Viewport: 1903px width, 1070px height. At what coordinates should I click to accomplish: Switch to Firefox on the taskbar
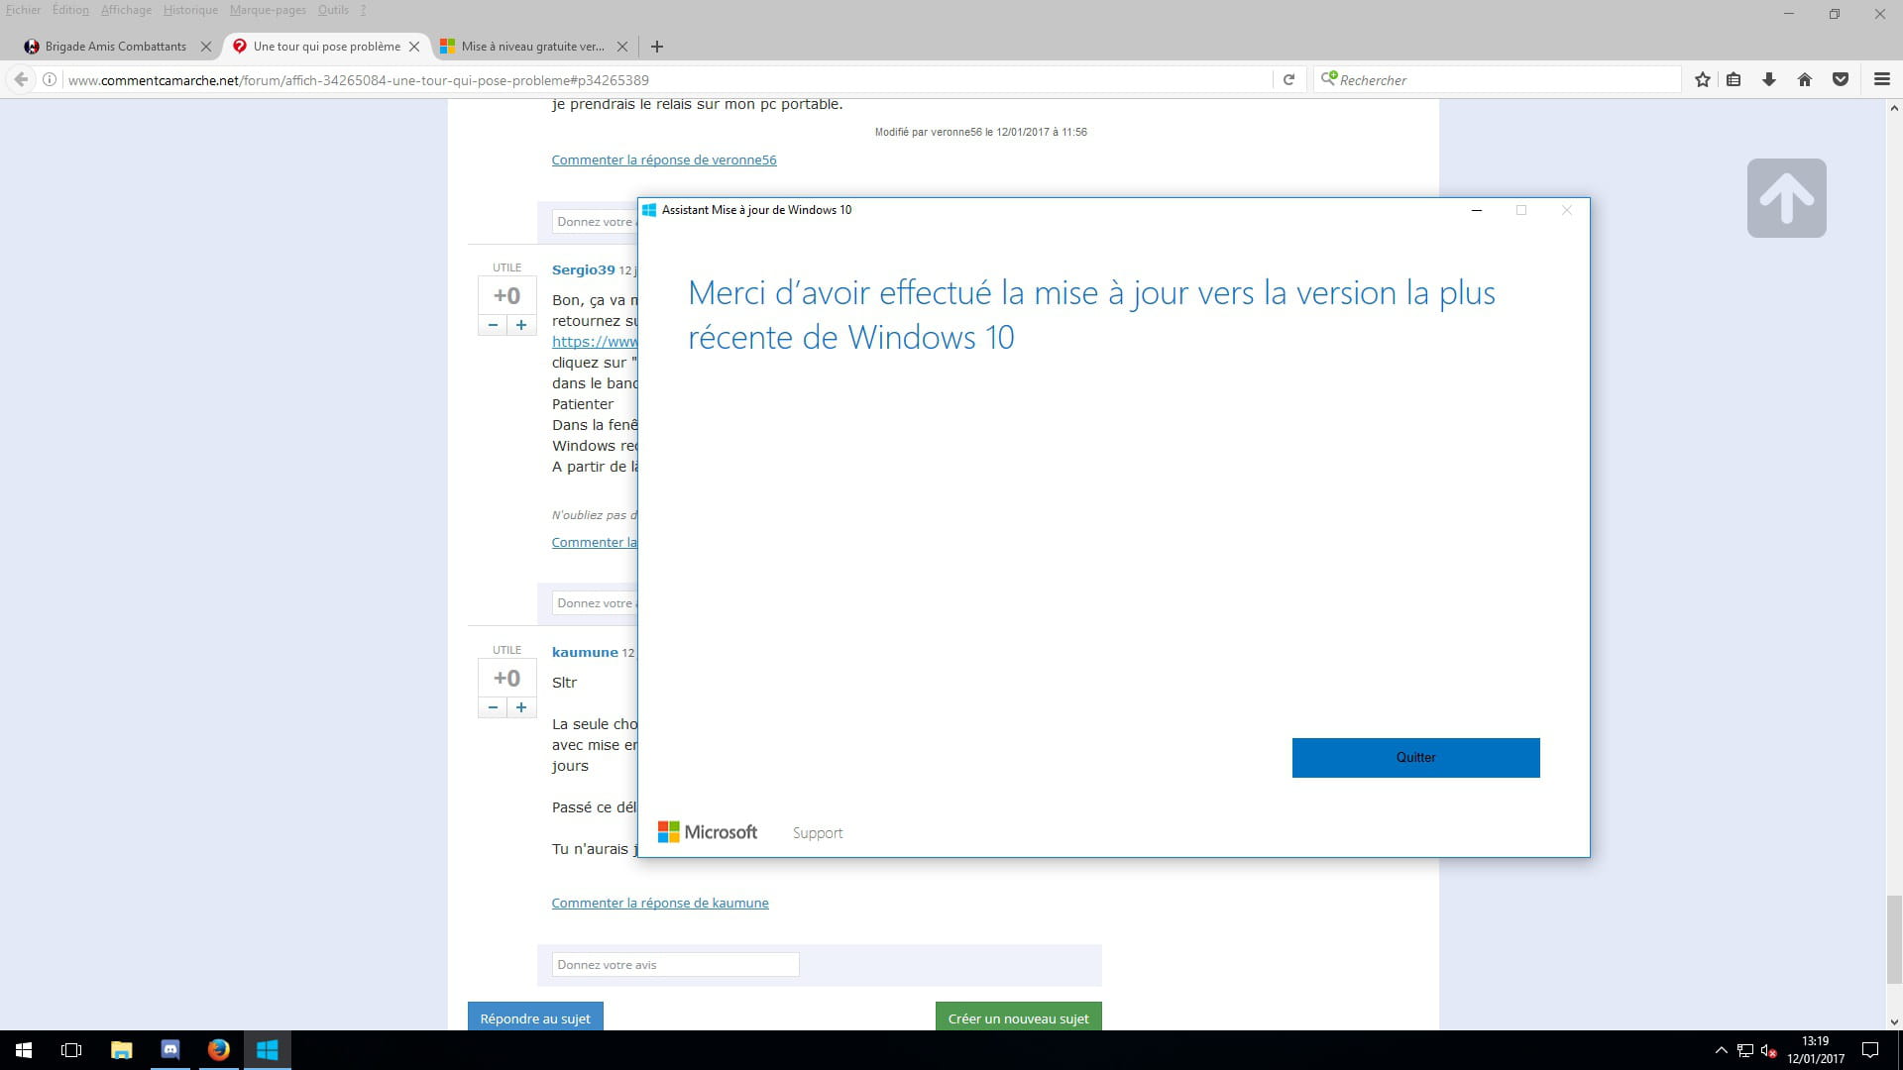coord(218,1050)
